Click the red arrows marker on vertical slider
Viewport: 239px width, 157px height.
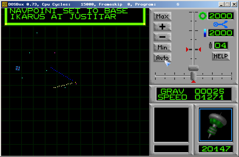coord(193,49)
